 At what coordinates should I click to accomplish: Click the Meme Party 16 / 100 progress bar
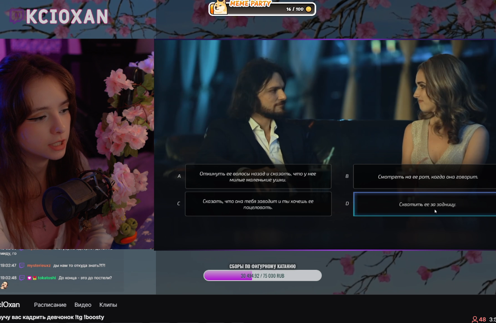pos(263,9)
